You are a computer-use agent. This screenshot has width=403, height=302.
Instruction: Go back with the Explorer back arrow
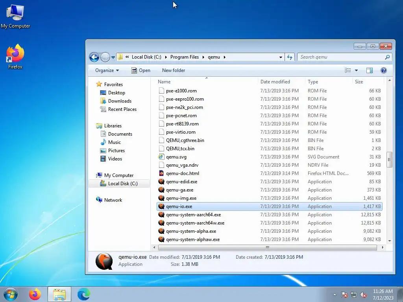click(94, 57)
